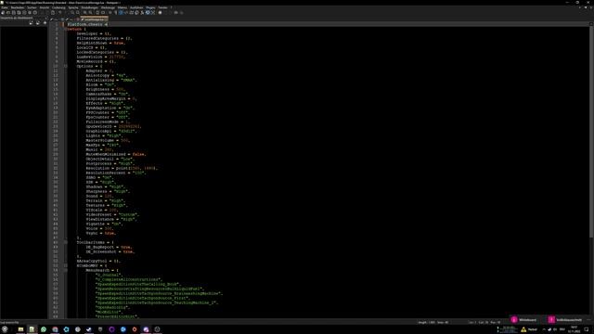This screenshot has width=594, height=334.
Task: Click the Paste toolbar icon
Action: pyautogui.click(x=53, y=12)
